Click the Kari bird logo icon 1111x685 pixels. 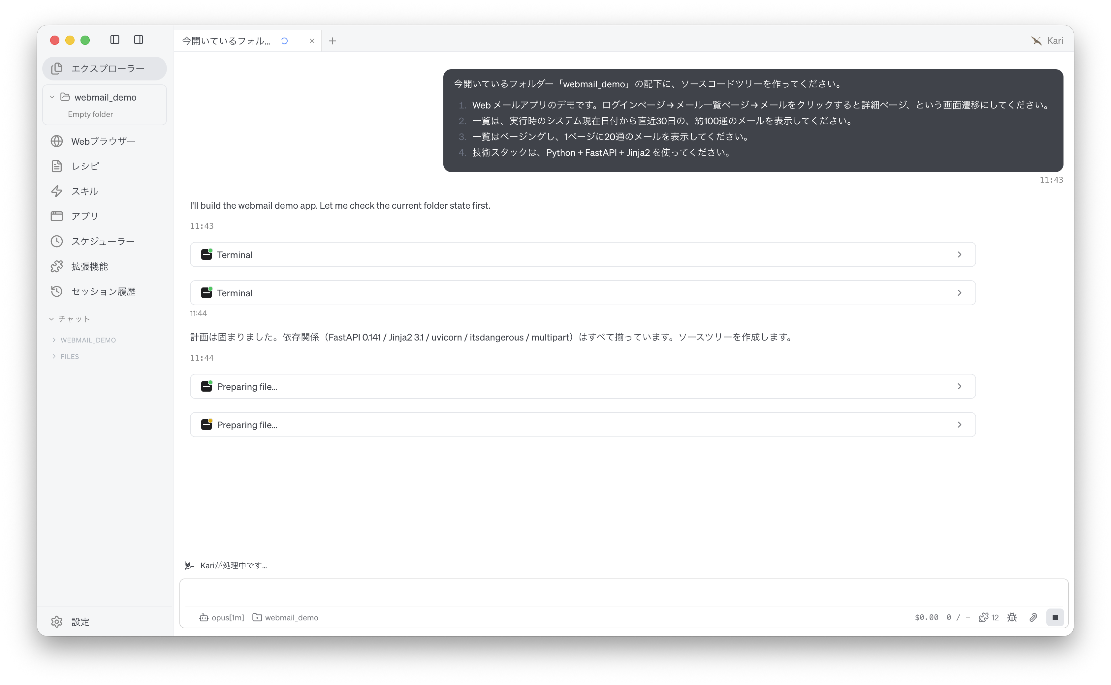pyautogui.click(x=1036, y=41)
